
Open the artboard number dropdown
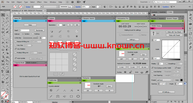click(x=33, y=102)
